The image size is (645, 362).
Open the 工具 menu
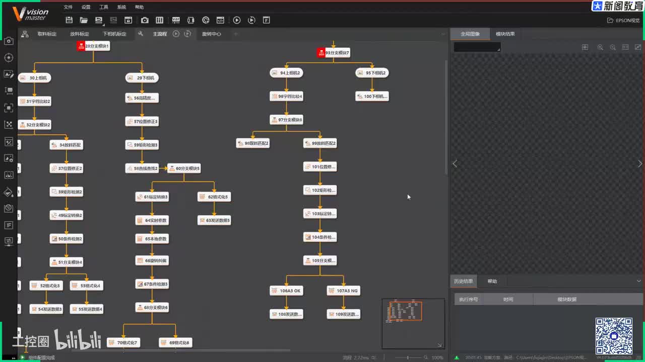(x=104, y=7)
